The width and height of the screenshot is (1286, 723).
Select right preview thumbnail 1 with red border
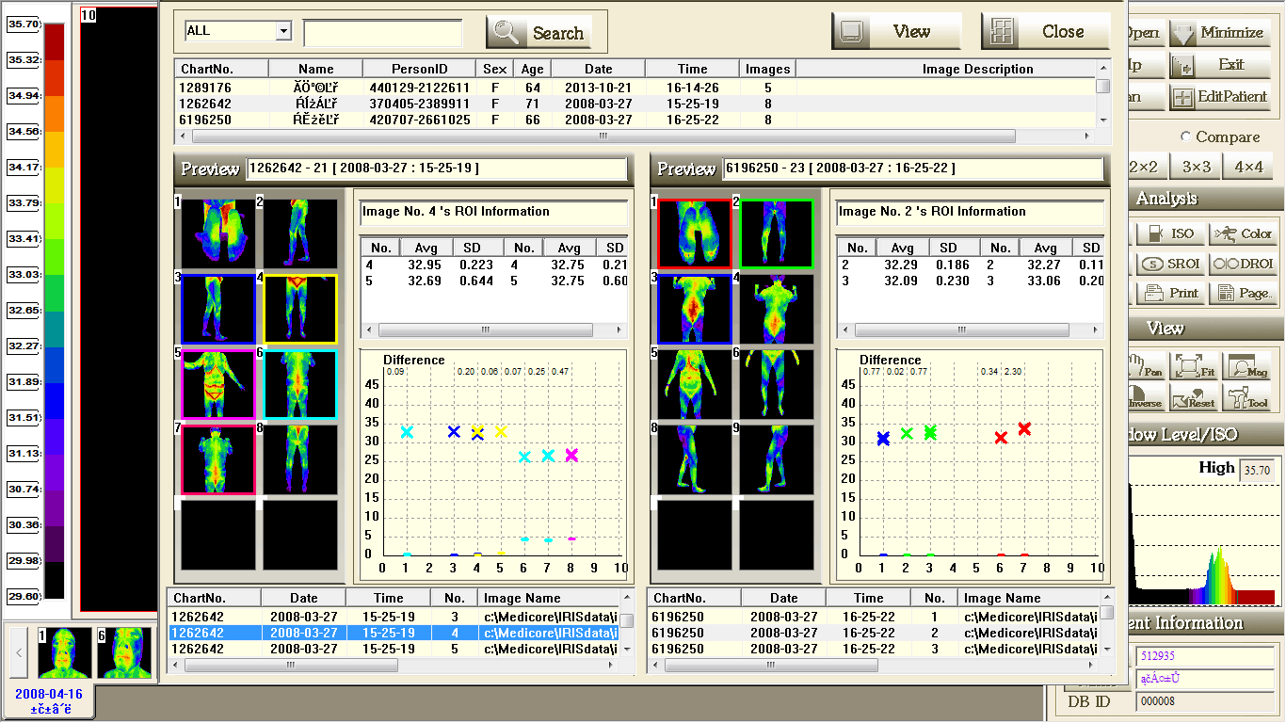pyautogui.click(x=694, y=233)
